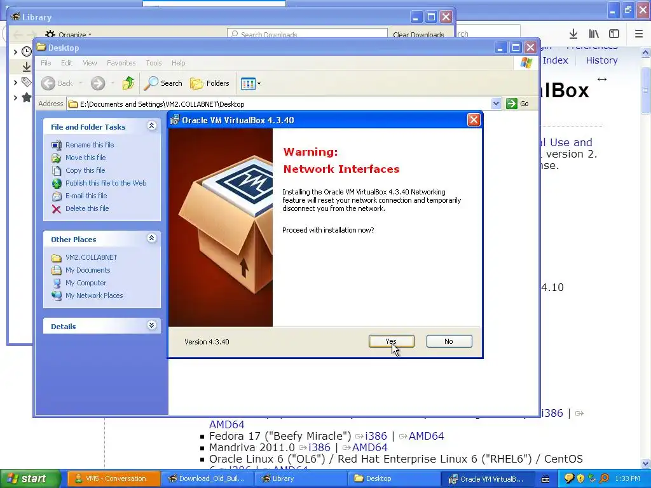Click Move this file
The width and height of the screenshot is (651, 488).
tap(86, 158)
